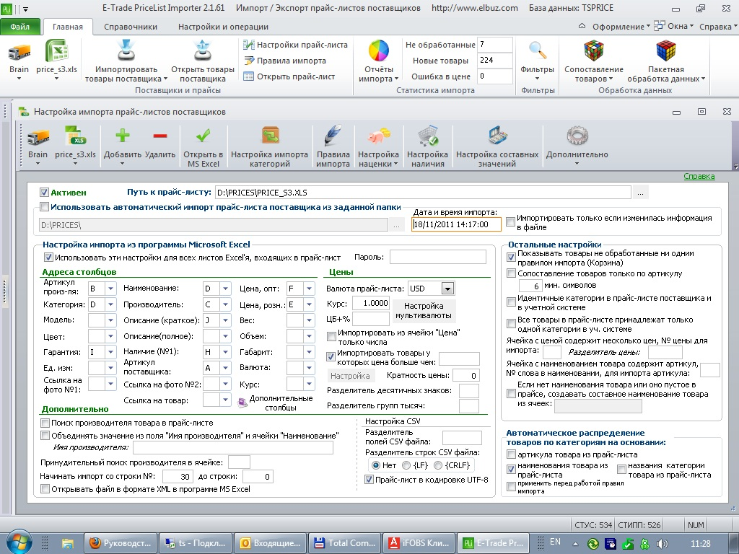Enable Сопоставление товаров только по артикулу
The image size is (739, 554).
coord(511,273)
